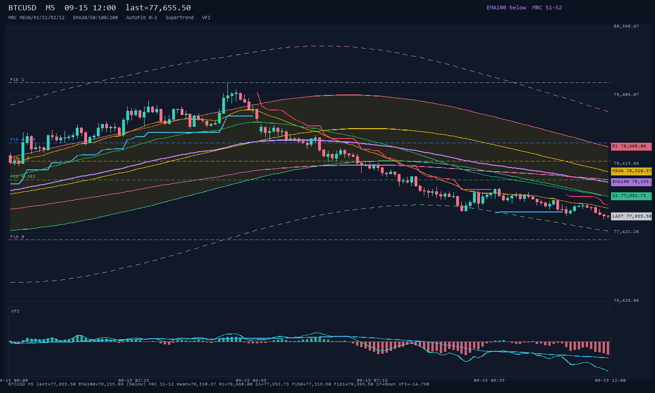Click the Fib 0.382 level label
The width and height of the screenshot is (655, 393).
pos(23,176)
